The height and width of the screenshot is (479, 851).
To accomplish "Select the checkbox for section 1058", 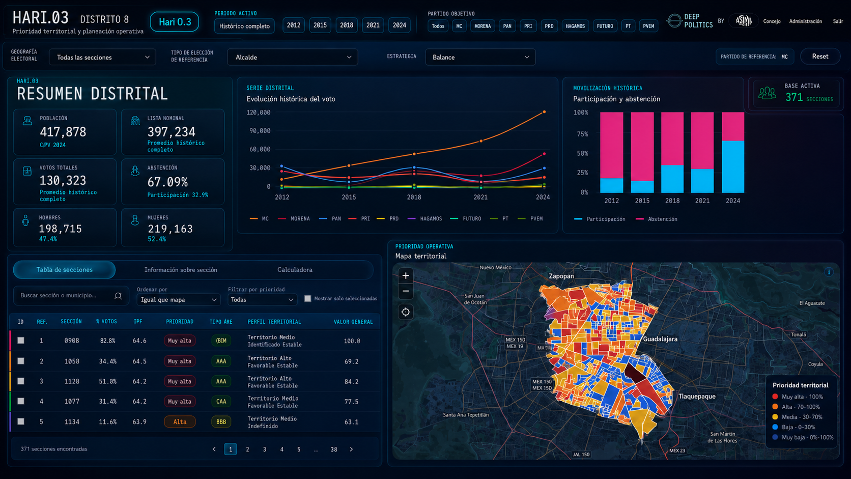I will point(21,361).
